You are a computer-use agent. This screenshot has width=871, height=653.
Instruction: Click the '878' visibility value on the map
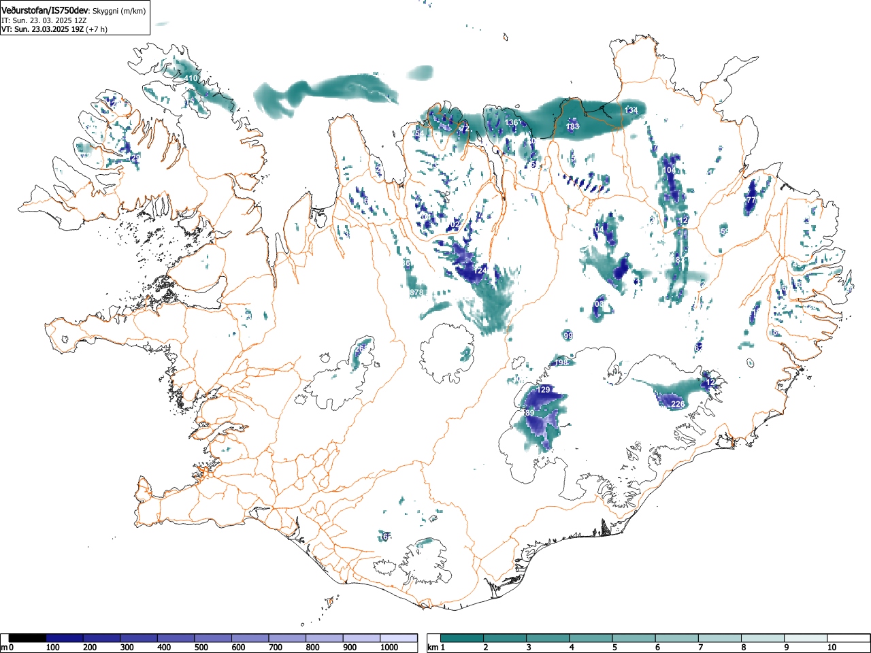pos(417,292)
